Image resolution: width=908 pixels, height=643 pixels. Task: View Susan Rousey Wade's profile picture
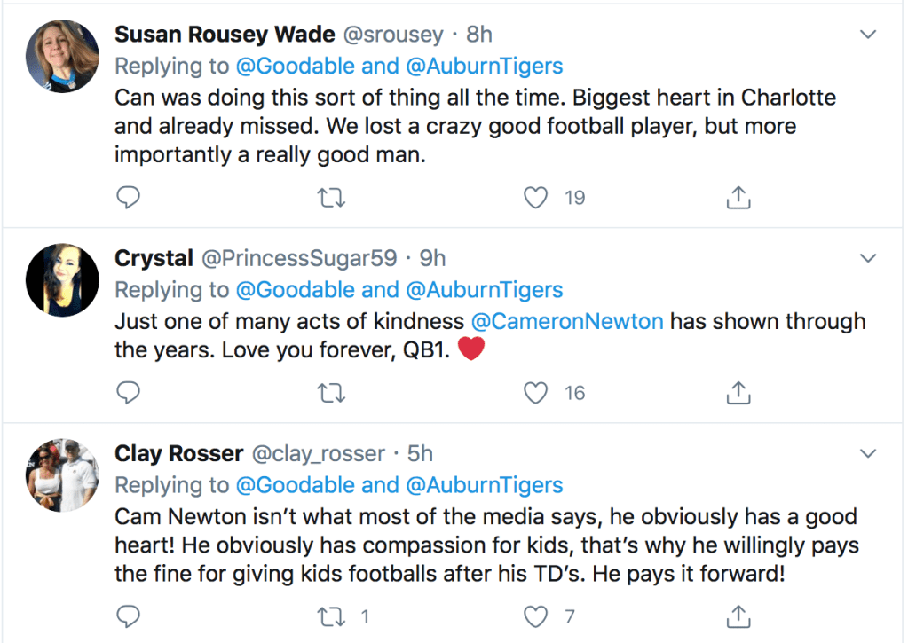[62, 55]
